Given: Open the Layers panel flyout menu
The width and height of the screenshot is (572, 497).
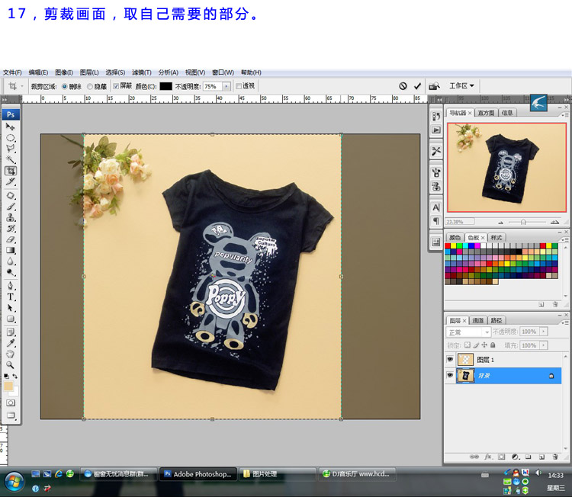Looking at the screenshot, I should (564, 322).
